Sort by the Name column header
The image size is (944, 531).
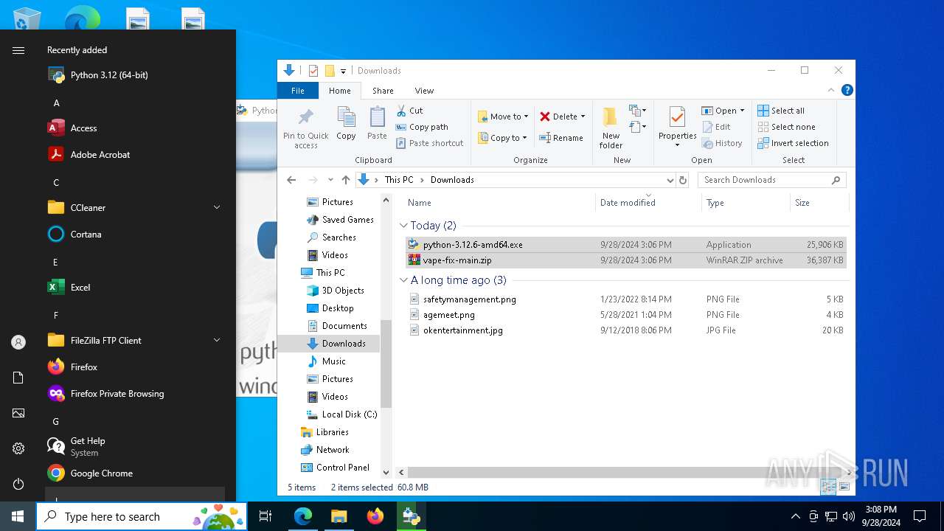420,203
